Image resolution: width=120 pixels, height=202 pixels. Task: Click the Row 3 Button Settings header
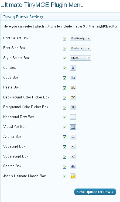(x=23, y=17)
